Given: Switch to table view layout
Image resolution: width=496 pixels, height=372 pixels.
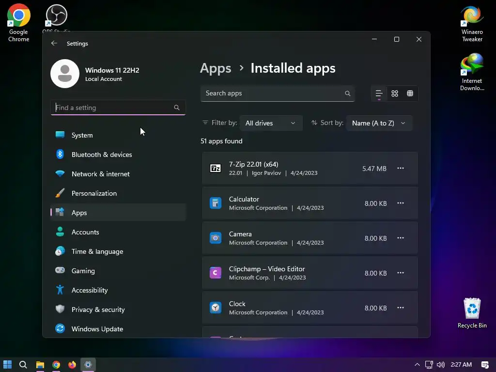Looking at the screenshot, I should [410, 93].
